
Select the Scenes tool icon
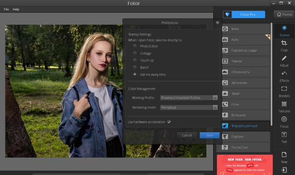point(284,28)
